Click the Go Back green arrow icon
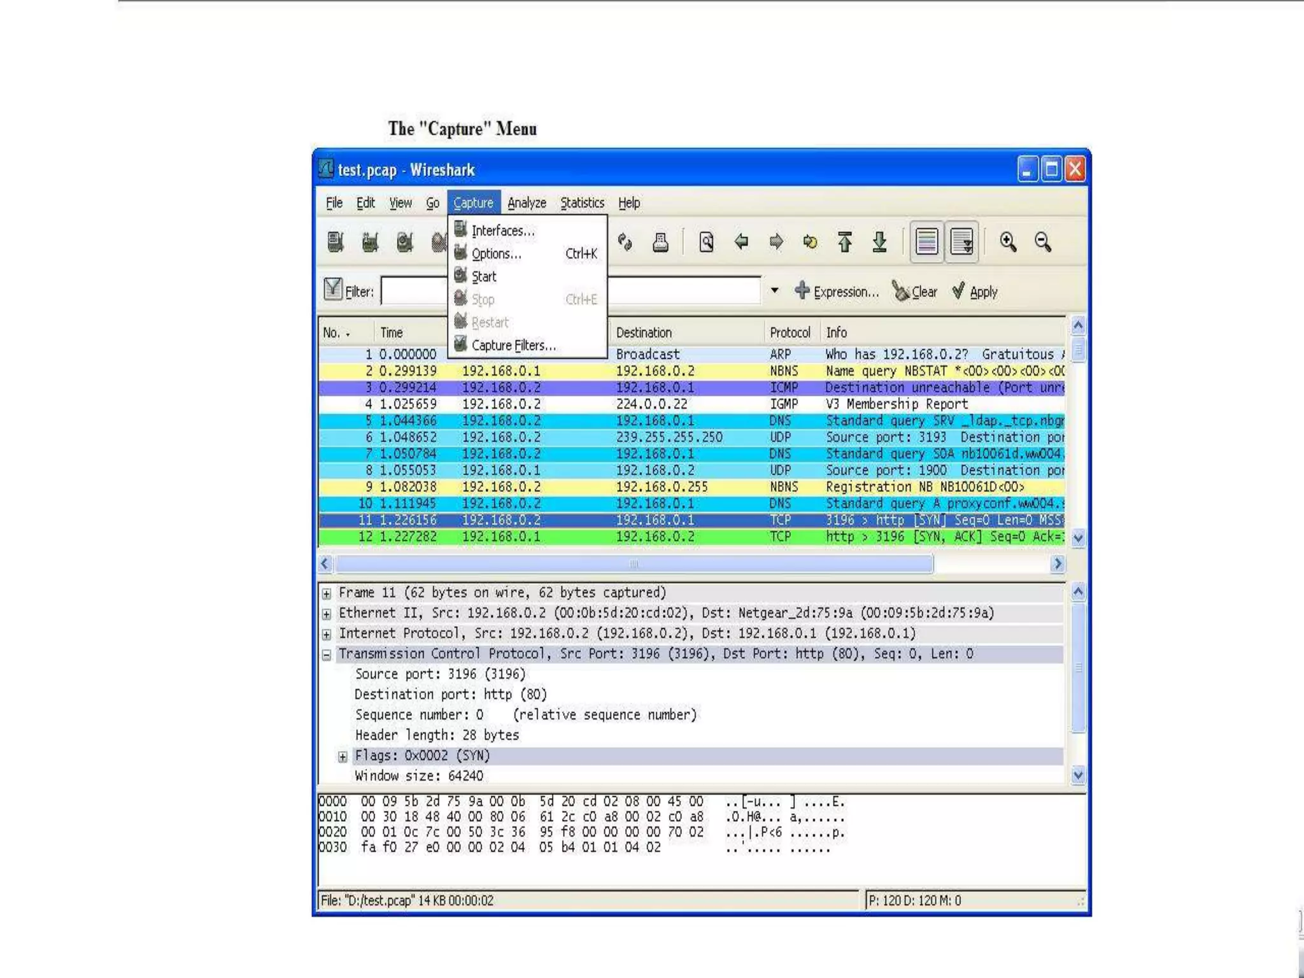1304x978 pixels. coord(741,242)
